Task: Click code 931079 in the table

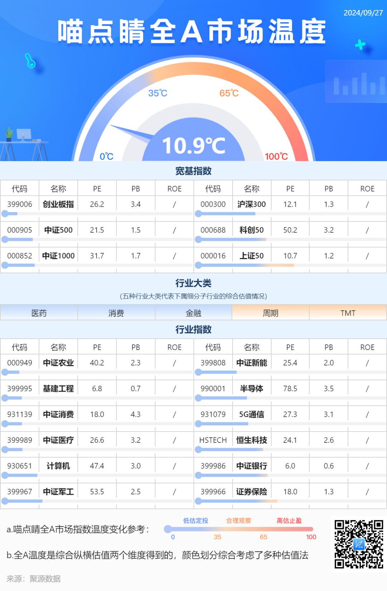Action: click(213, 414)
